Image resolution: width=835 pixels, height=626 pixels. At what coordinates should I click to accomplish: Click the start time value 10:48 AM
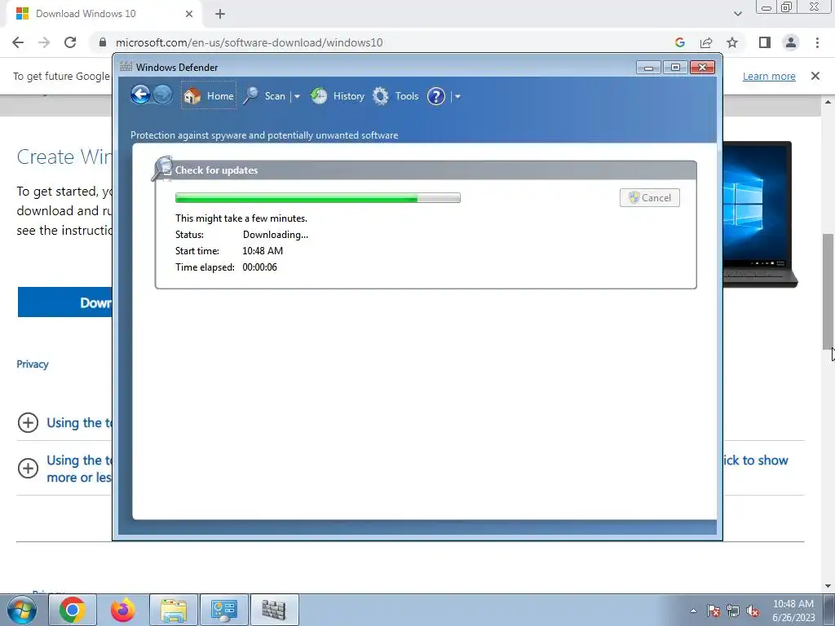pyautogui.click(x=263, y=251)
